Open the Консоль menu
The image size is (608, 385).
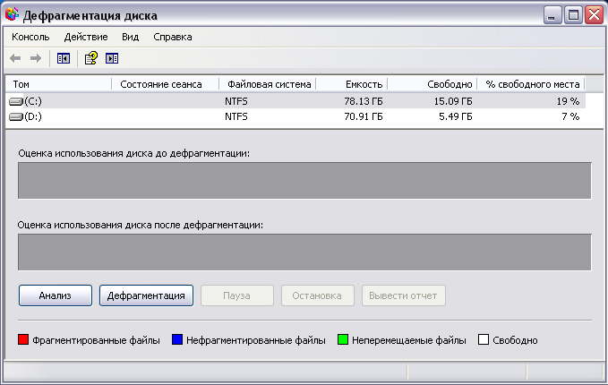(x=30, y=37)
